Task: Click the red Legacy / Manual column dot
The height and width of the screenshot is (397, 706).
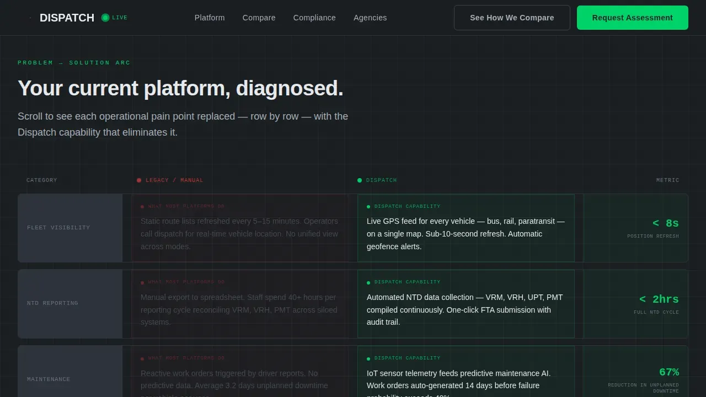Action: click(x=139, y=180)
